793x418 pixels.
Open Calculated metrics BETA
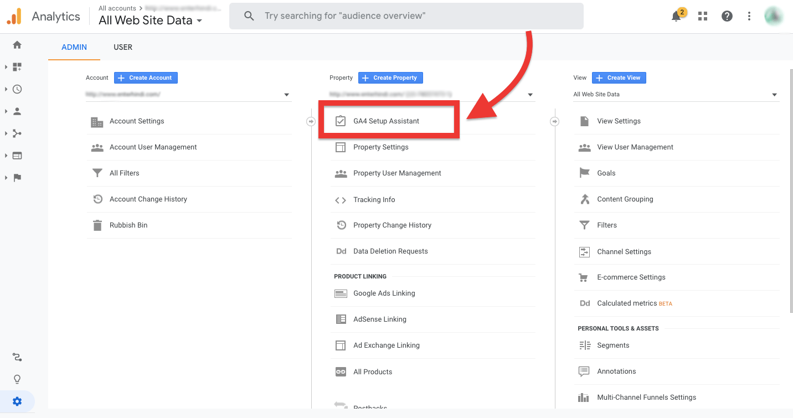coord(676,303)
